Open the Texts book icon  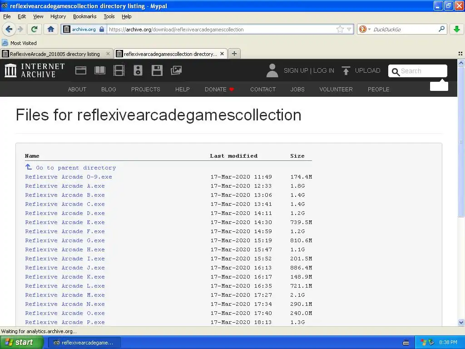[99, 70]
